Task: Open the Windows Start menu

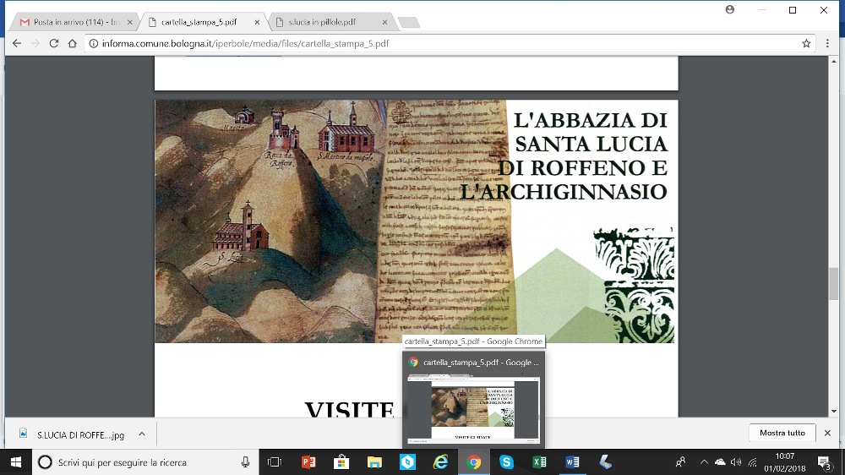Action: 15,462
